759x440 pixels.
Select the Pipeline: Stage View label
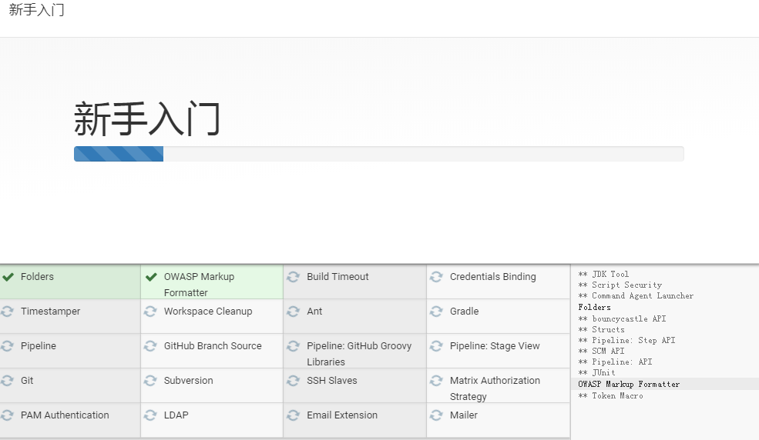tap(495, 346)
